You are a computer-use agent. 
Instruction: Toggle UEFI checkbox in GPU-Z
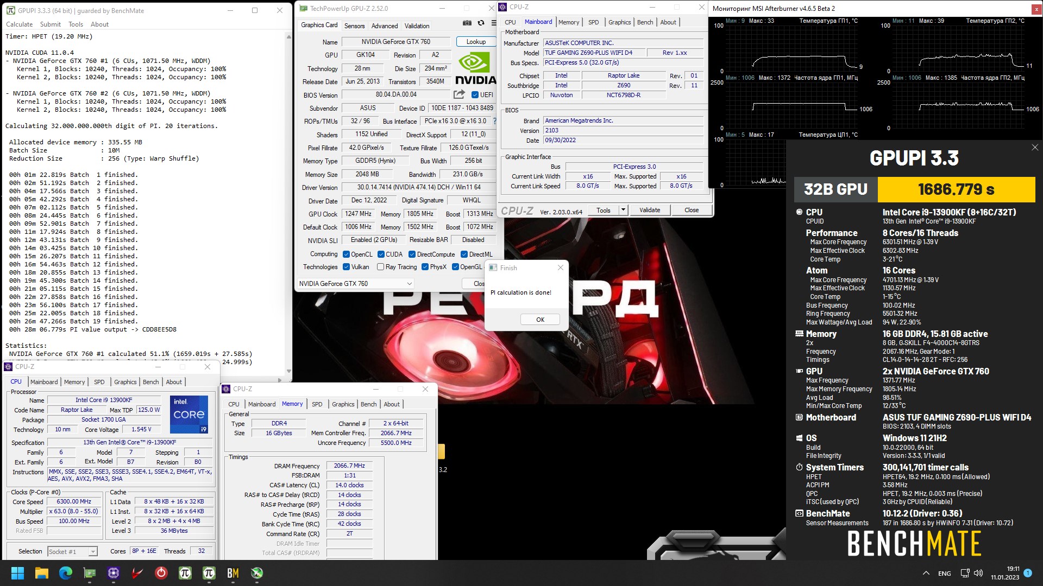coord(475,94)
